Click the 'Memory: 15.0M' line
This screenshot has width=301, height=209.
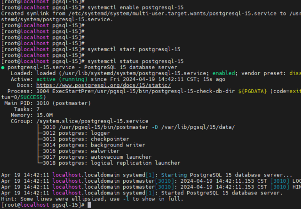point(32,115)
